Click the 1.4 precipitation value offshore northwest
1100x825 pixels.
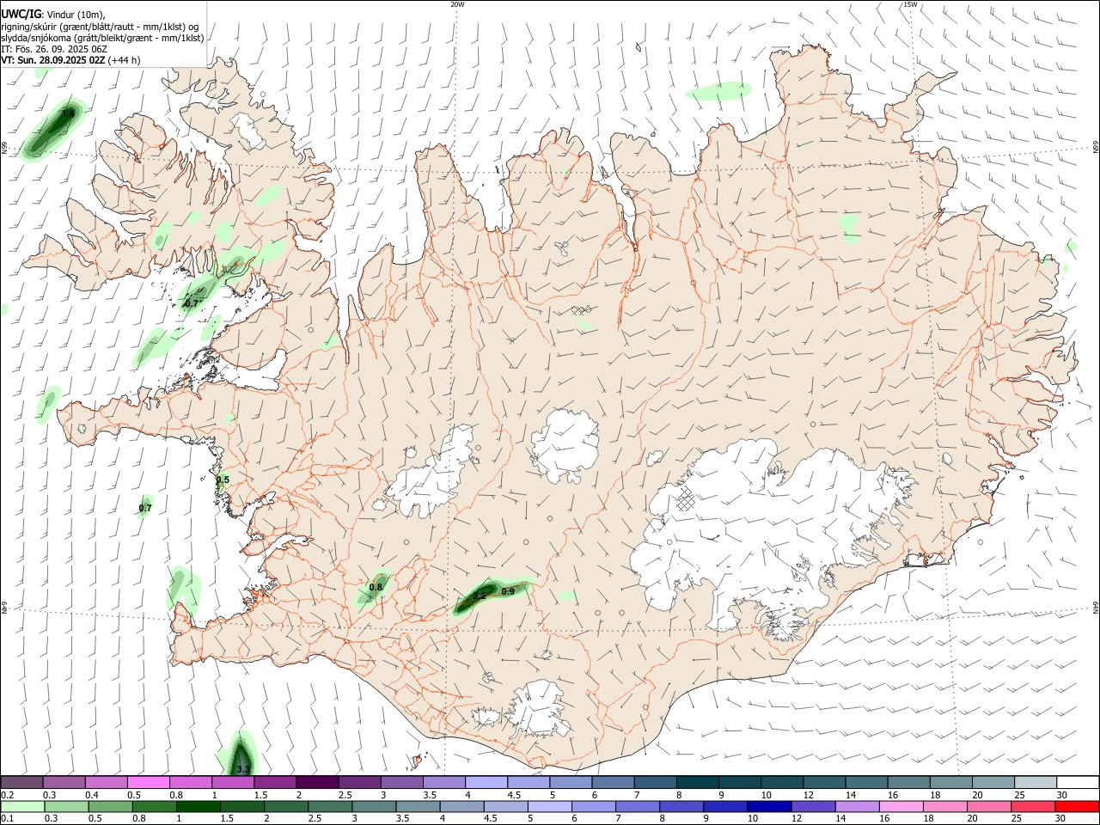[x=68, y=113]
